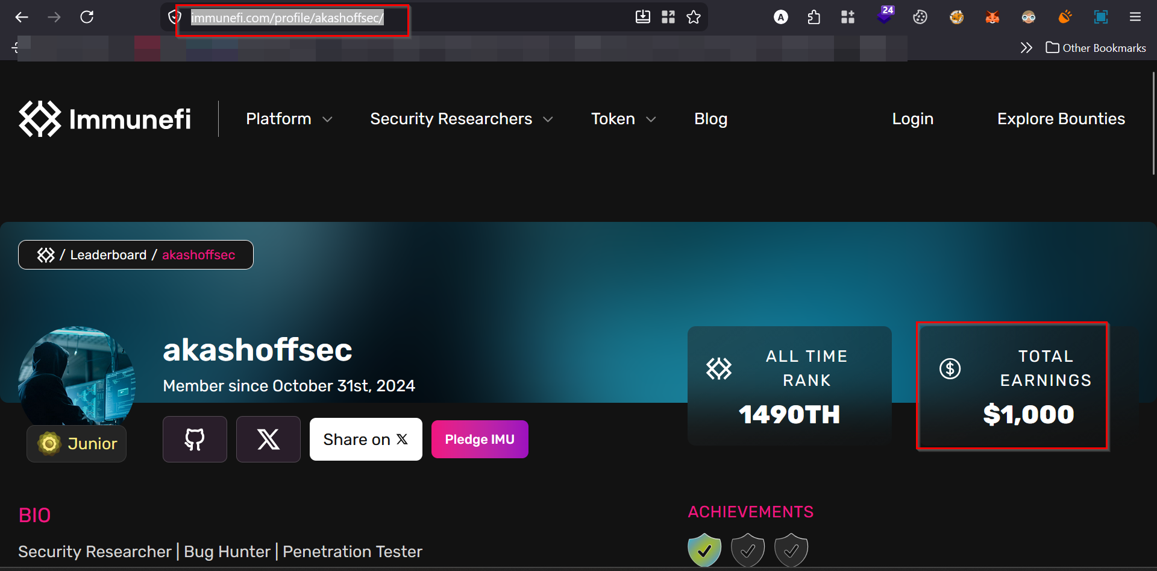Go back with the browser back arrow
This screenshot has height=571, width=1157.
click(x=22, y=17)
